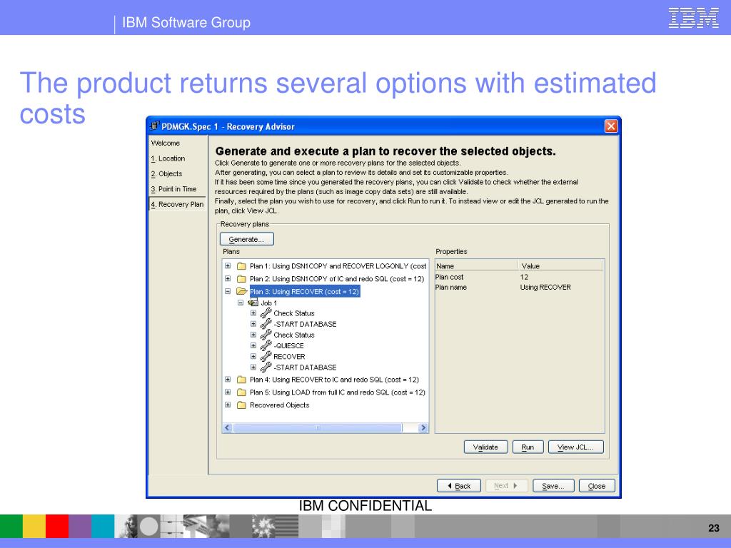The height and width of the screenshot is (548, 731).
Task: Click the Validate button
Action: click(485, 447)
